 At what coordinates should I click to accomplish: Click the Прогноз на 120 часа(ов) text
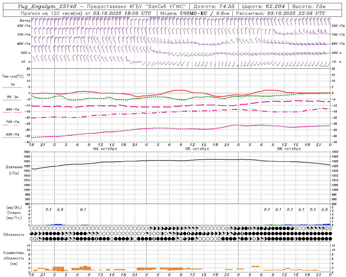(52, 13)
